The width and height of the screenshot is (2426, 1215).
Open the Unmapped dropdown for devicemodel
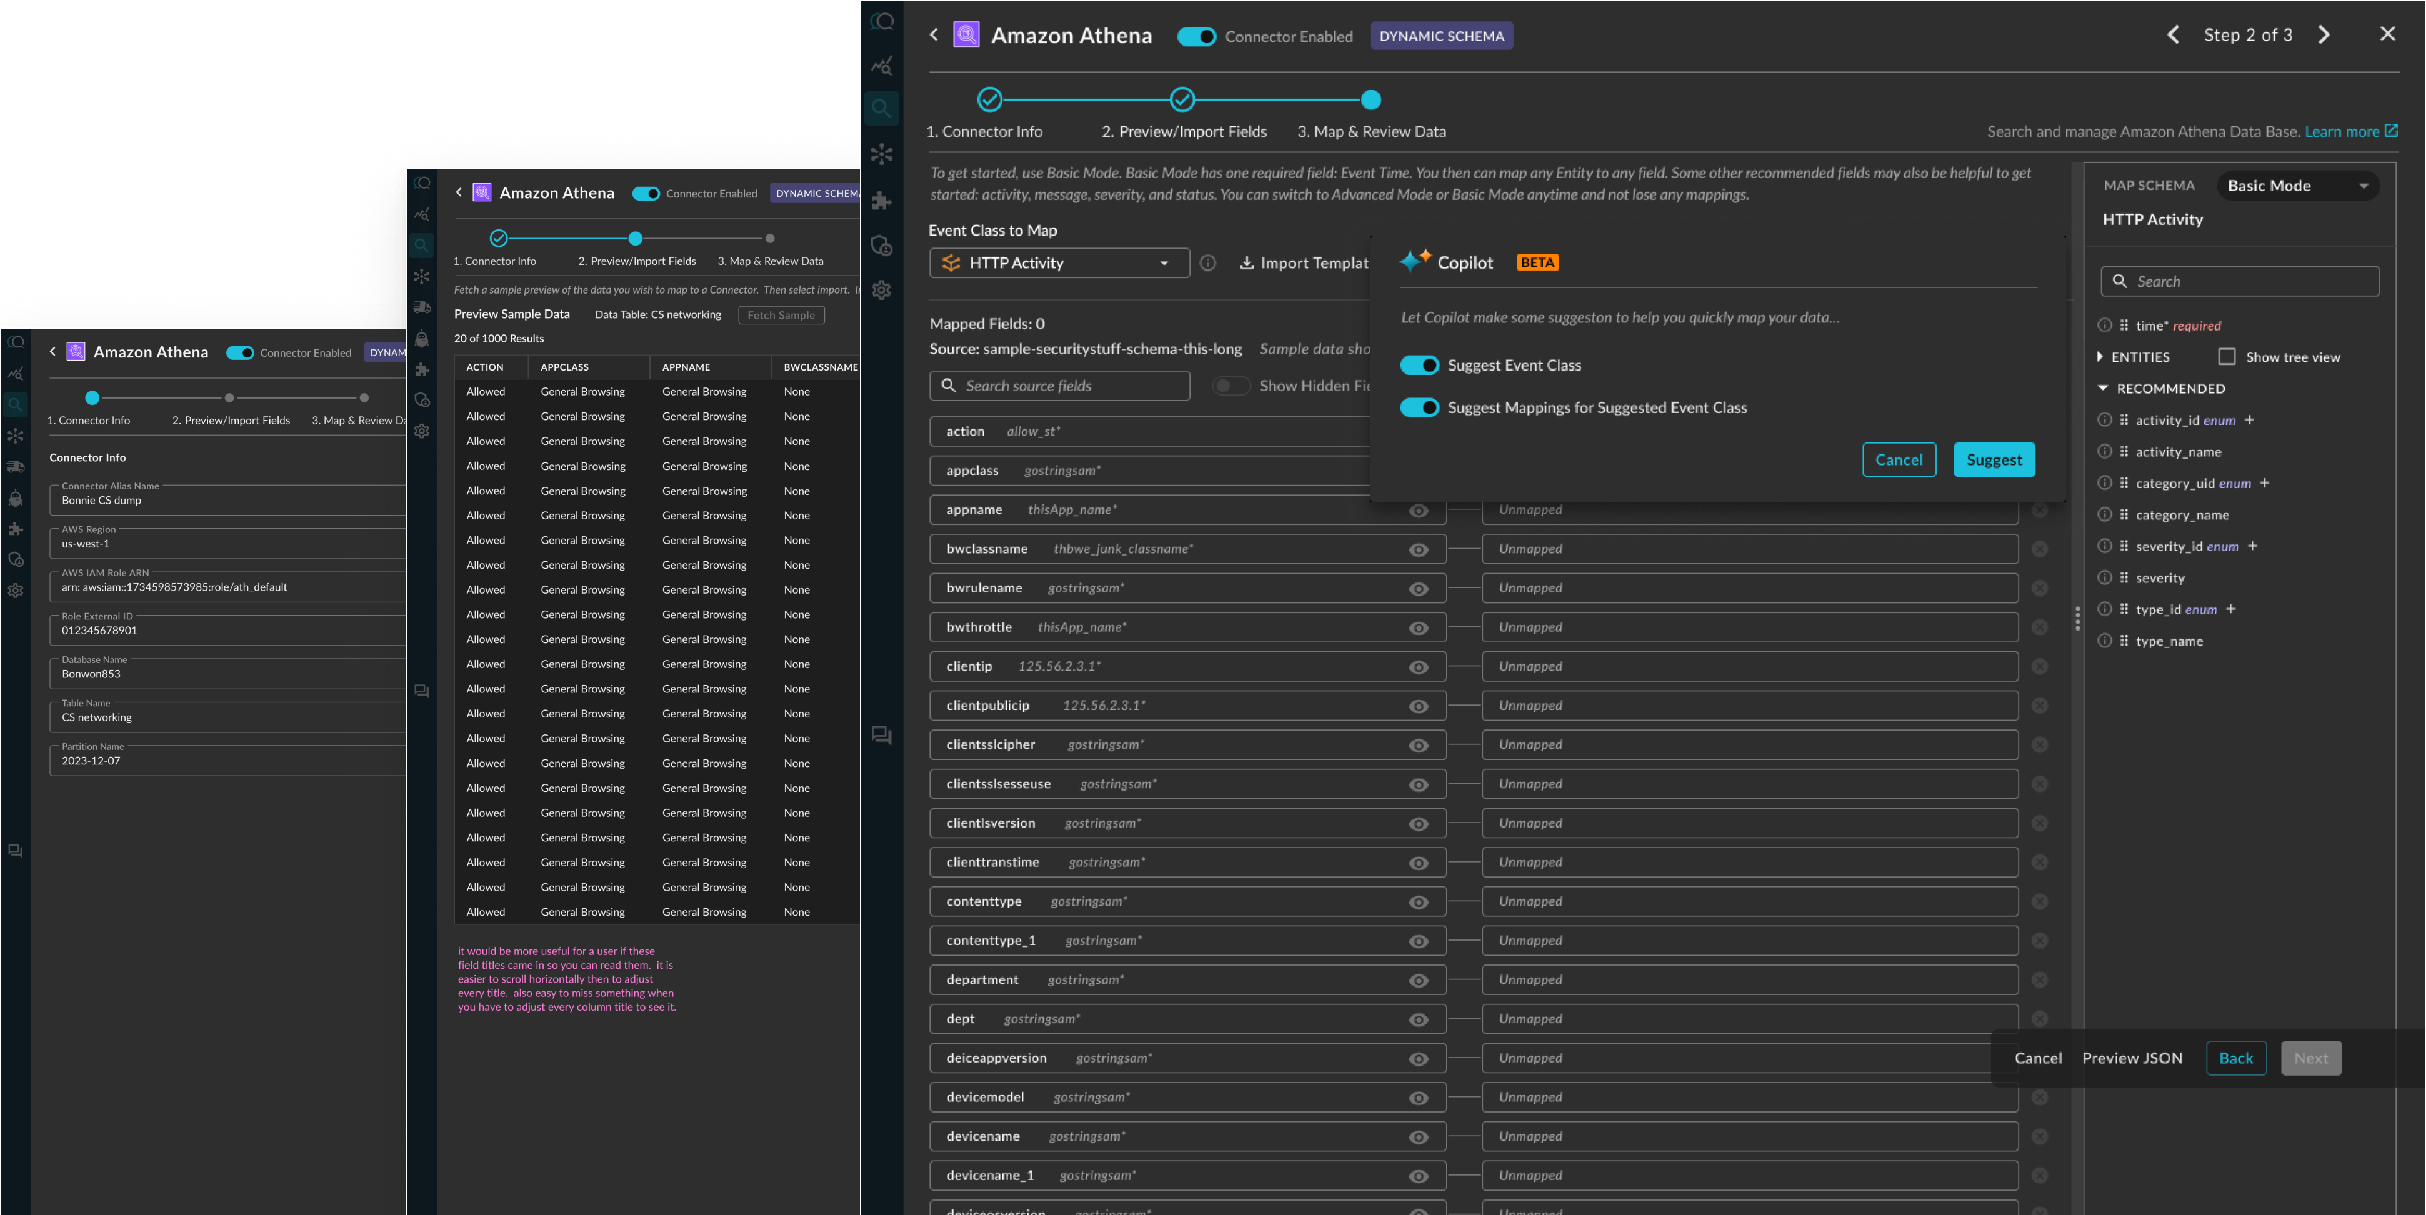click(1749, 1097)
